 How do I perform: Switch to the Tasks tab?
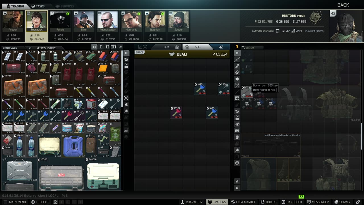pyautogui.click(x=38, y=6)
